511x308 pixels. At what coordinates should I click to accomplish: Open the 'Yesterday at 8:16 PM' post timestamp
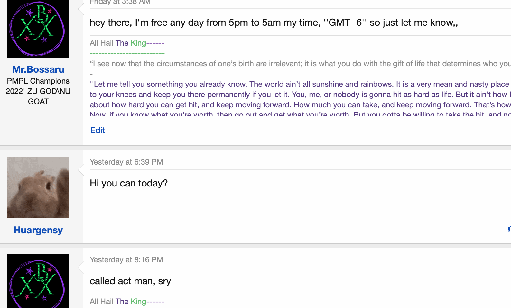[126, 260]
